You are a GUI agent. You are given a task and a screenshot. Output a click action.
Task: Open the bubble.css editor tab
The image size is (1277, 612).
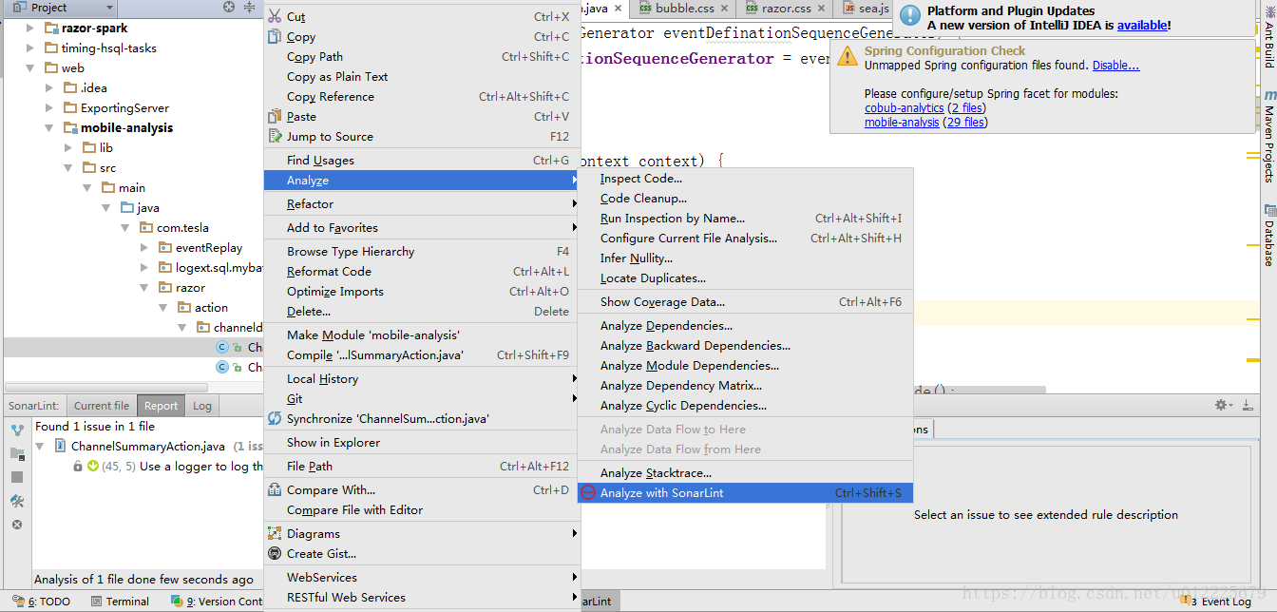684,9
